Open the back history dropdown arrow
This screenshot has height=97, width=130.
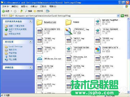coord(11,11)
